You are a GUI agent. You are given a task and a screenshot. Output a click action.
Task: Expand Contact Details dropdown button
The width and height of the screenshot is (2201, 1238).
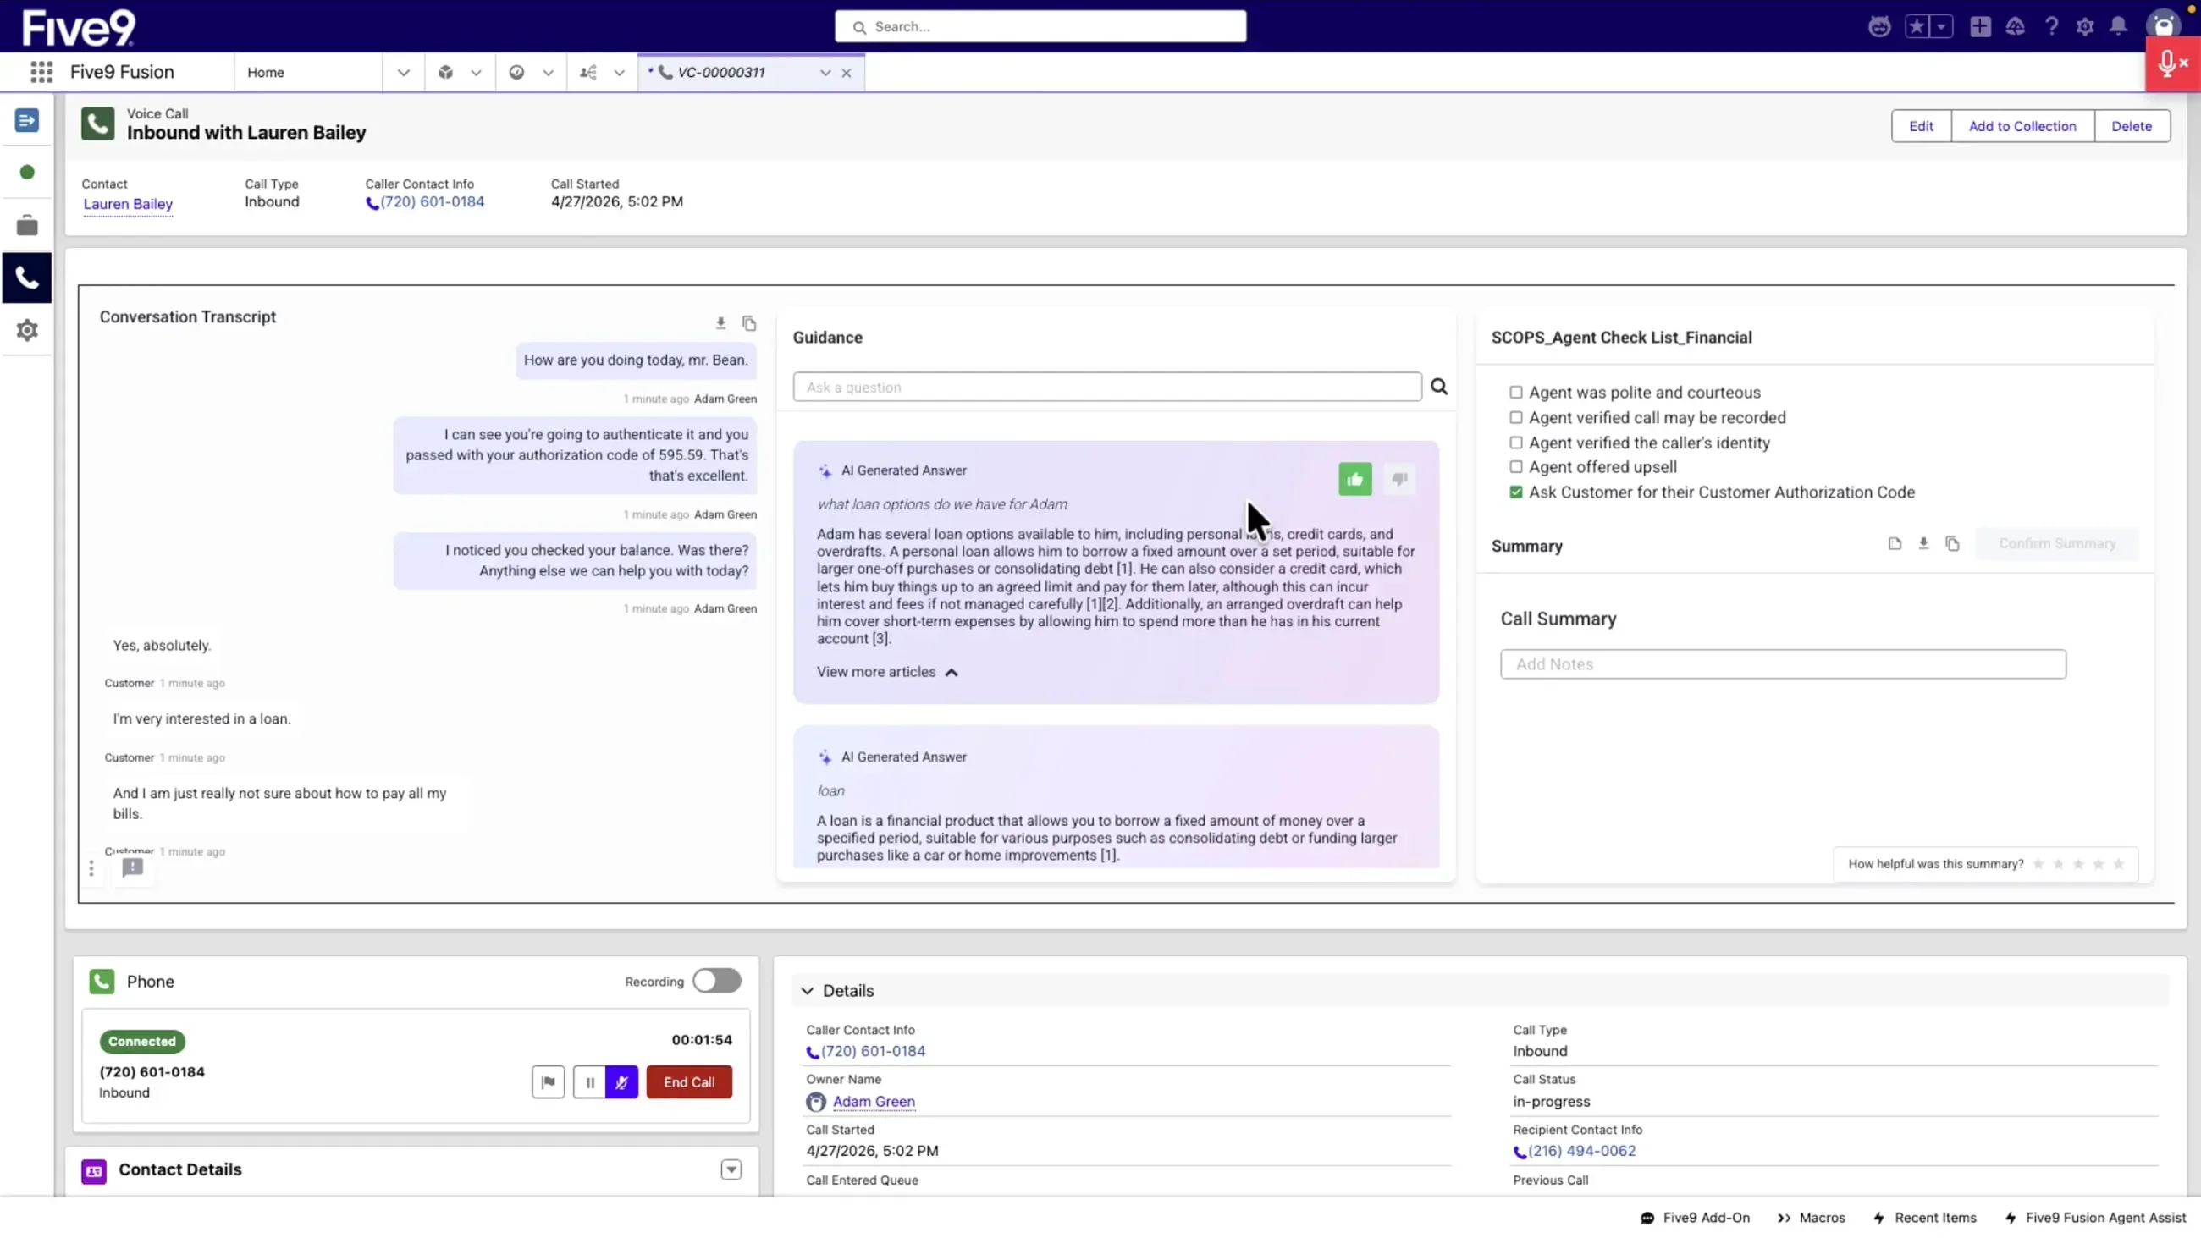pyautogui.click(x=731, y=1170)
